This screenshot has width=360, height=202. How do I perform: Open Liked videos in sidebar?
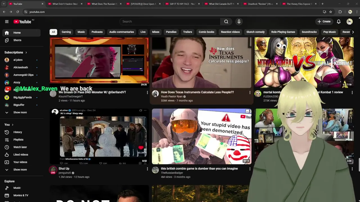pos(21,155)
